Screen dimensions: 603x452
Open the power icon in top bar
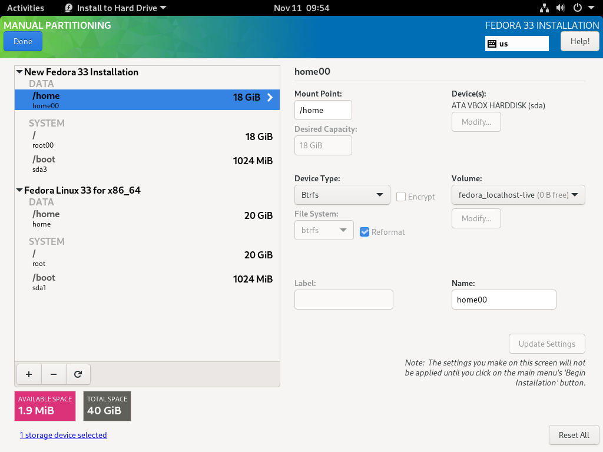[577, 8]
